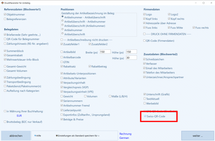Enable the Artikelbild checkbox

click(x=62, y=52)
